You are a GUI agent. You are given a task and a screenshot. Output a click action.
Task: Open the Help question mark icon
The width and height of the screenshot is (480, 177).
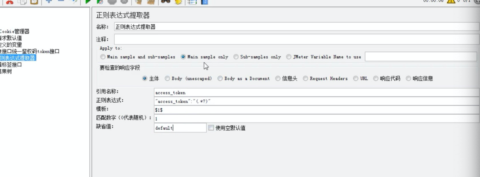pyautogui.click(x=204, y=1)
